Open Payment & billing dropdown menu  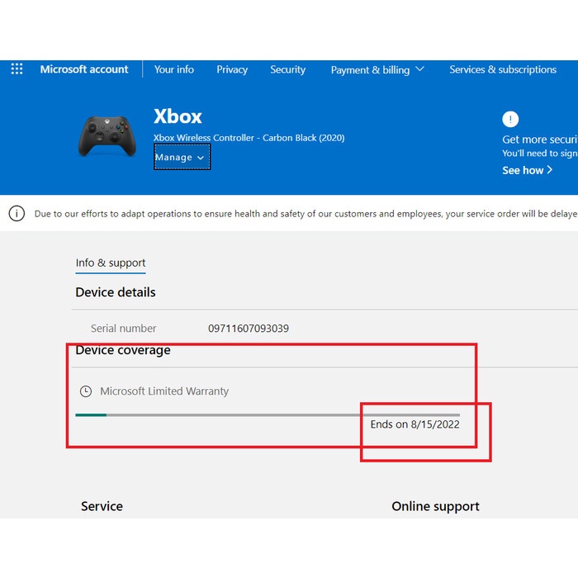pos(377,69)
